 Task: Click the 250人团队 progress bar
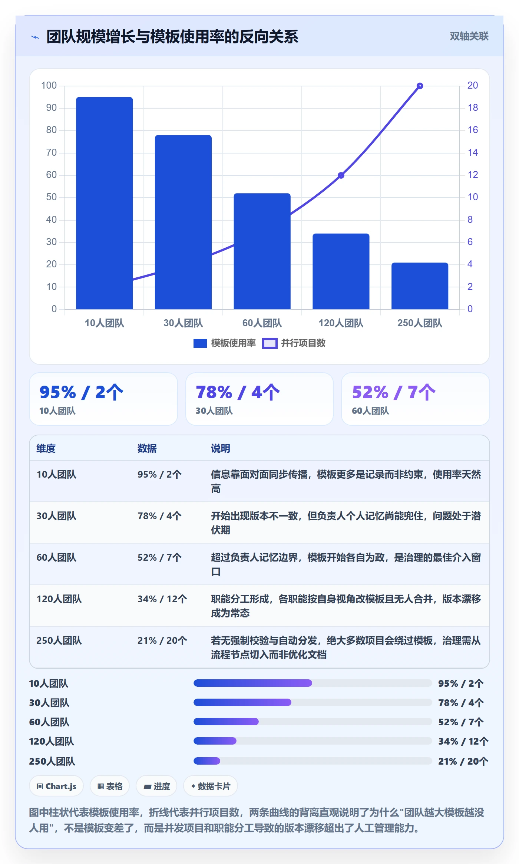pos(313,761)
